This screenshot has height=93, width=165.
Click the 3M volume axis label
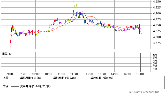point(155,63)
